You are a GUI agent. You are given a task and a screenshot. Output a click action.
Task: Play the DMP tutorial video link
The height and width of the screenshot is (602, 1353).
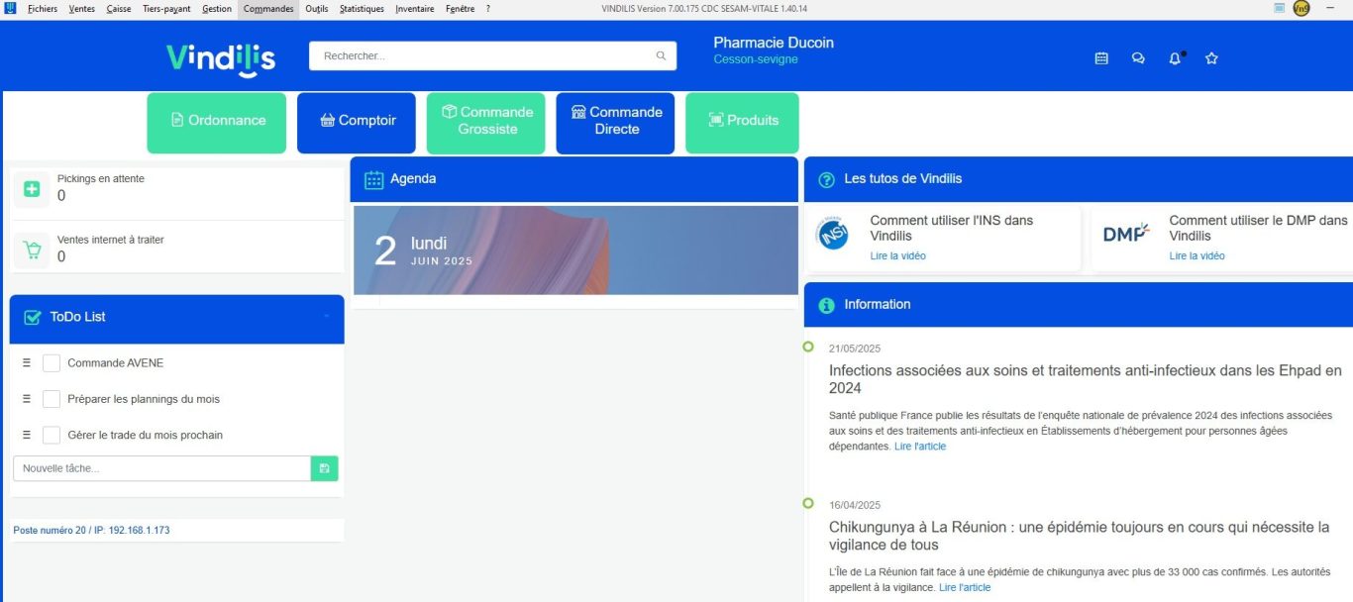point(1197,255)
